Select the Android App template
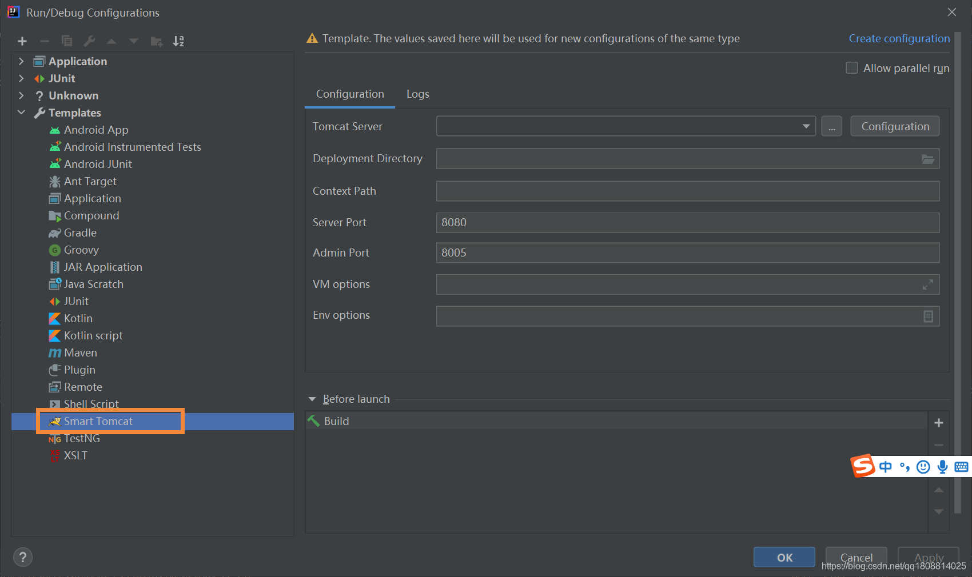972x577 pixels. 96,130
